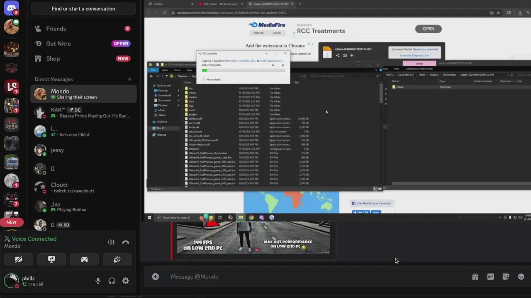Select This PC in Explorer navigation pane
The height and width of the screenshot is (298, 531).
click(x=160, y=128)
